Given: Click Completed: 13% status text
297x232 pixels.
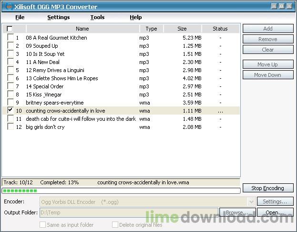Looking at the screenshot, I should tap(60, 182).
